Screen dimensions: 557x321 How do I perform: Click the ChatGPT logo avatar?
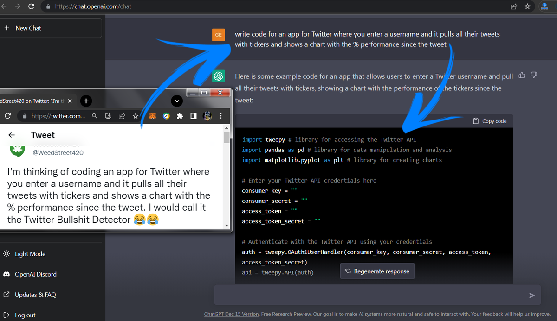pos(218,76)
